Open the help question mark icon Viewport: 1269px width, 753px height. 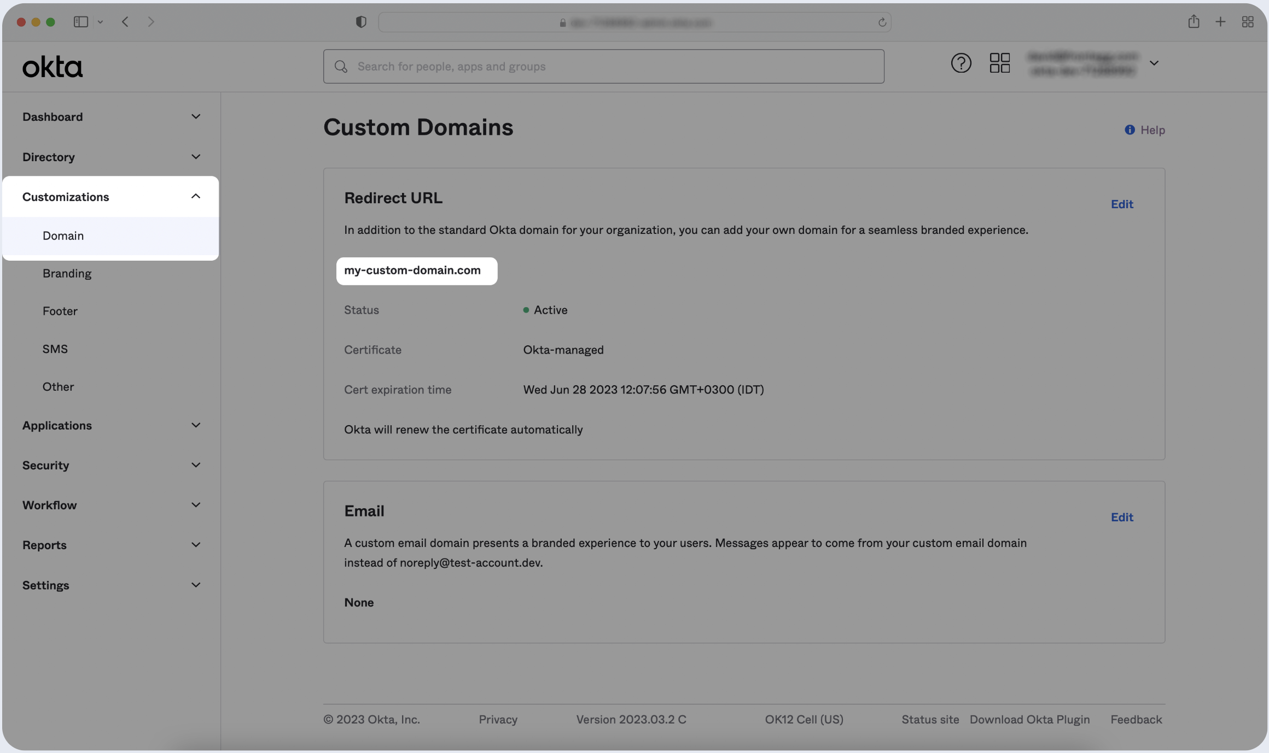pos(961,63)
